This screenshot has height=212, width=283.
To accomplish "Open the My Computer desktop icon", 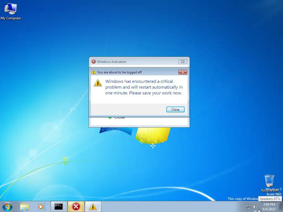I will (x=11, y=11).
